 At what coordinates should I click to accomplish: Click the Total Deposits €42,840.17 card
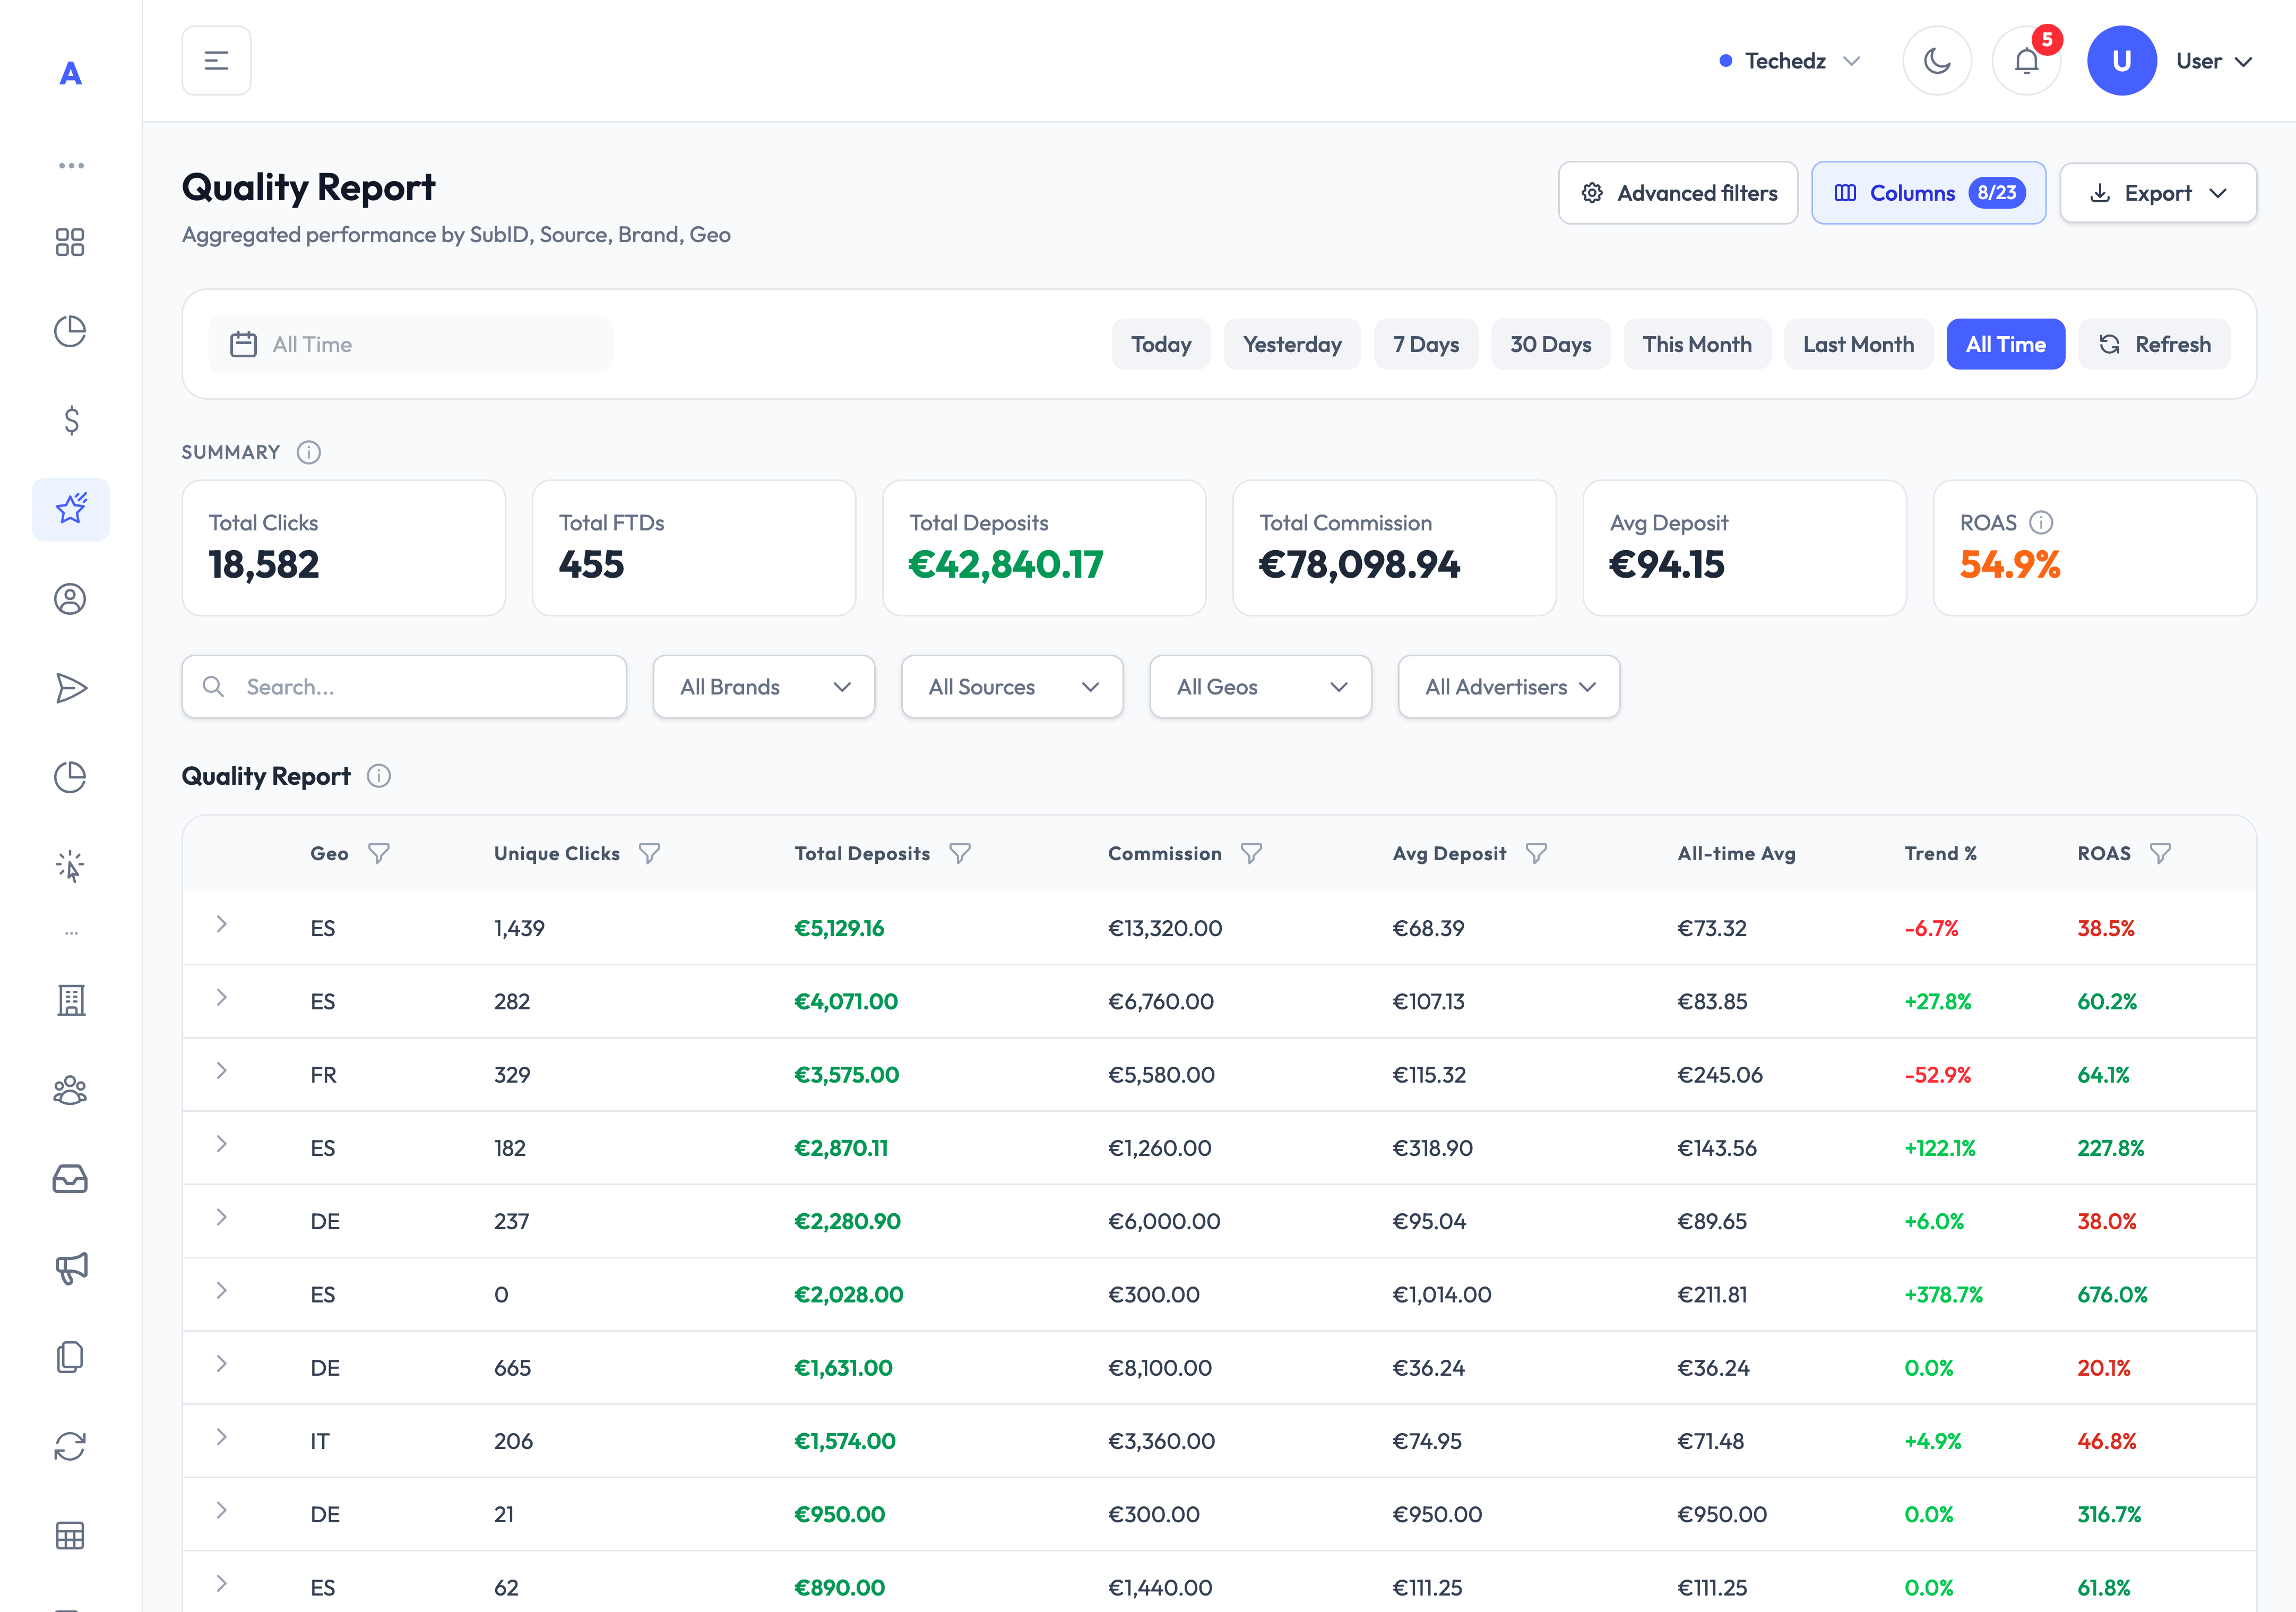1044,548
